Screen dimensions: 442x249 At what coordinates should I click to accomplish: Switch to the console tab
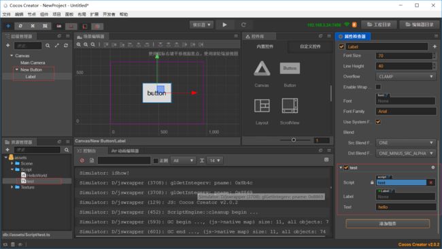[x=86, y=151]
